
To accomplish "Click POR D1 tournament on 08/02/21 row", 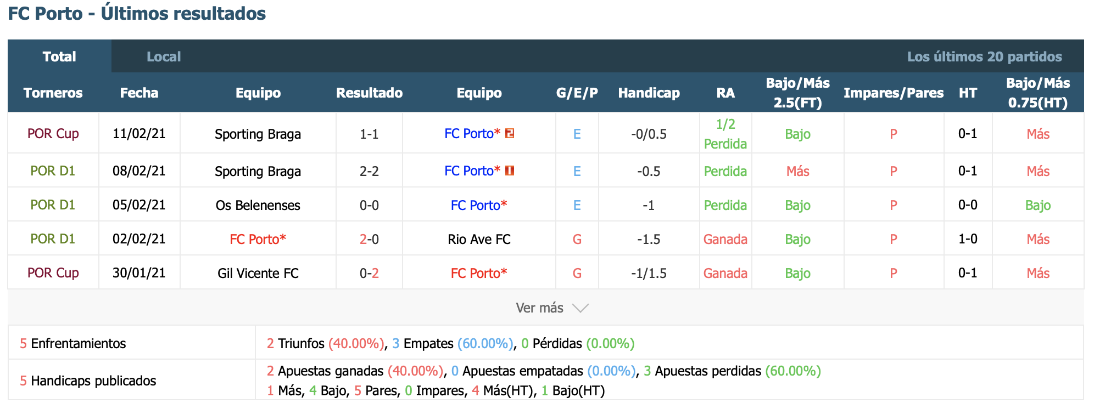I will pyautogui.click(x=53, y=171).
